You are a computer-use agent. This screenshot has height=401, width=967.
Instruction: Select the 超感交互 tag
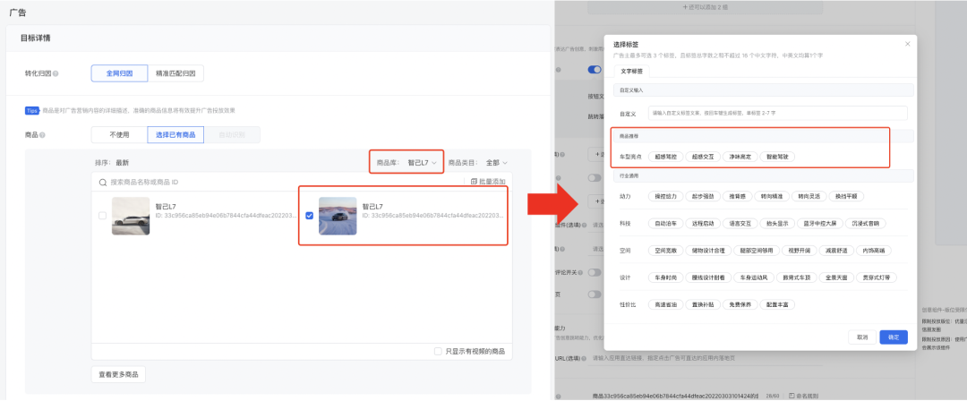pyautogui.click(x=703, y=157)
